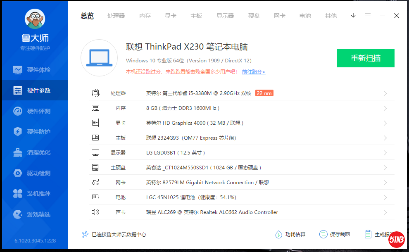Expand the 显卡 row chevron
Viewport: 409px width, 252px height.
click(385, 123)
